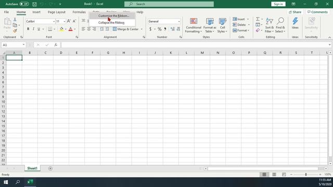Open the Ideas pane

[x=295, y=23]
